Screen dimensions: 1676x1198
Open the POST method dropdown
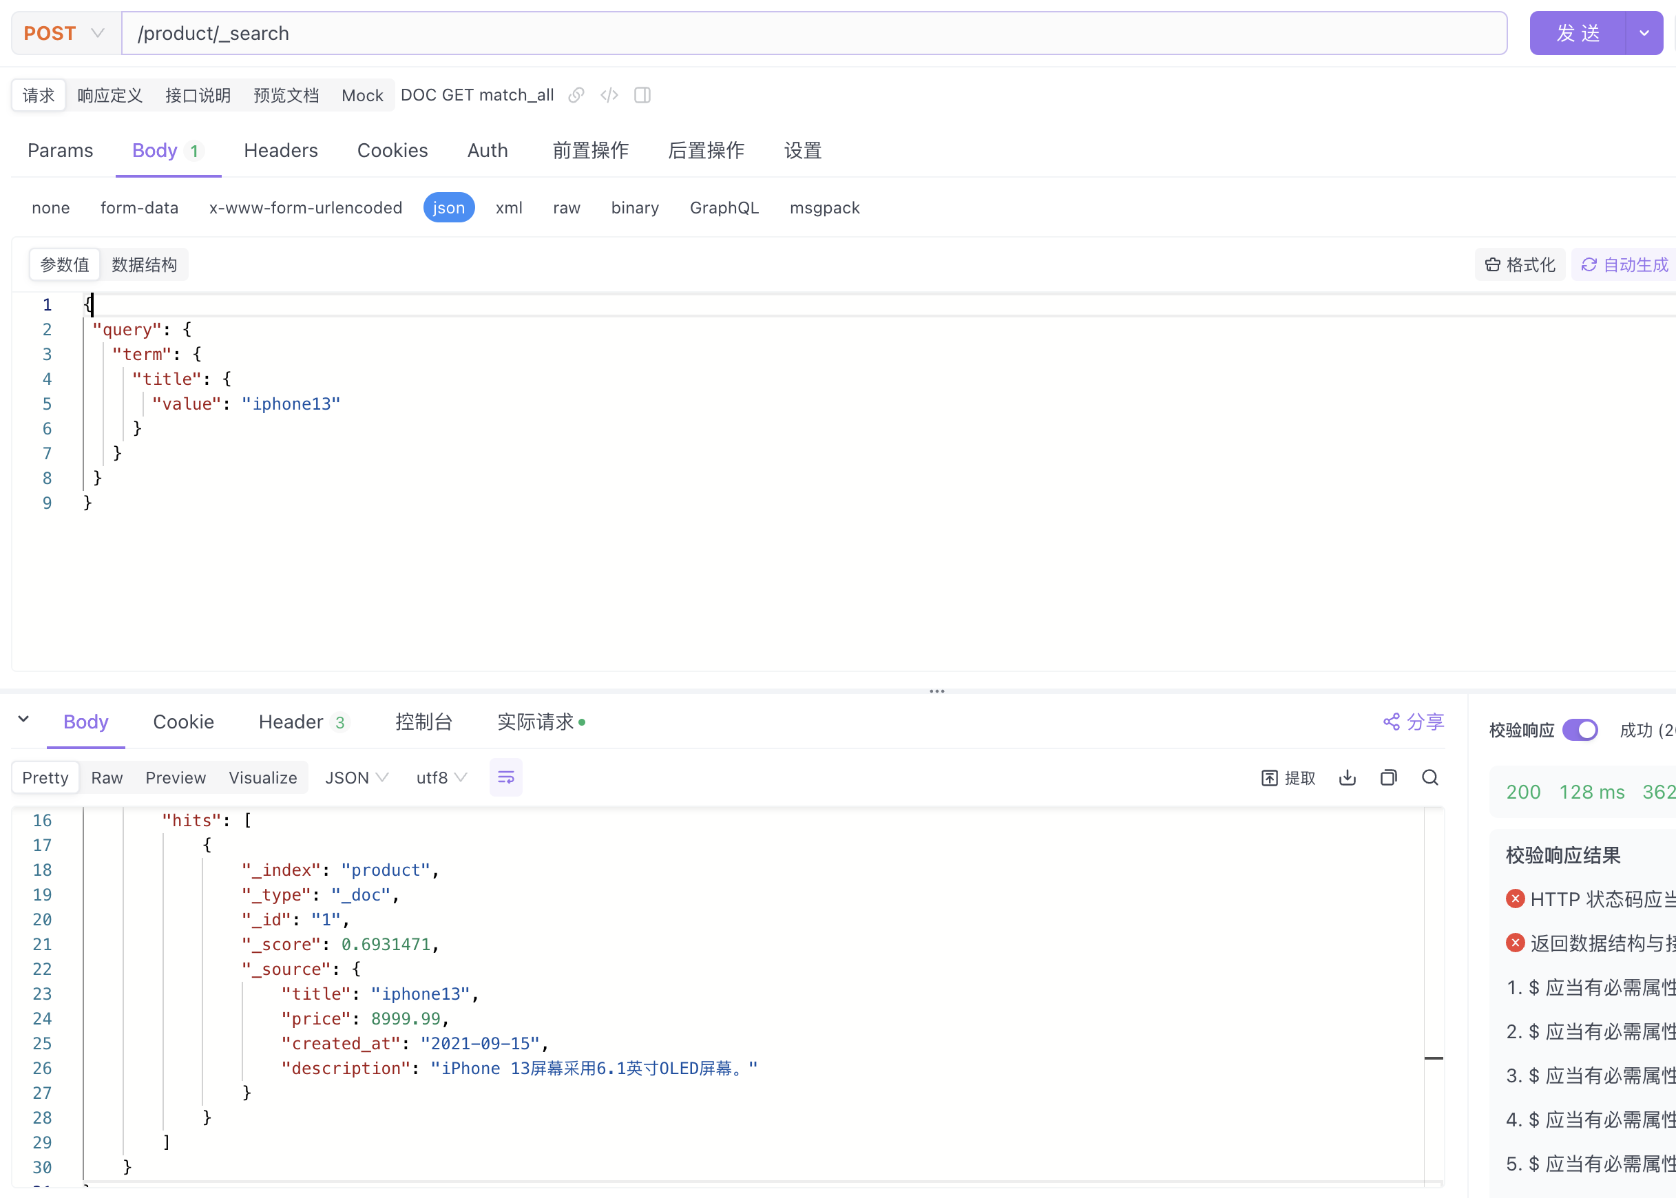[65, 33]
